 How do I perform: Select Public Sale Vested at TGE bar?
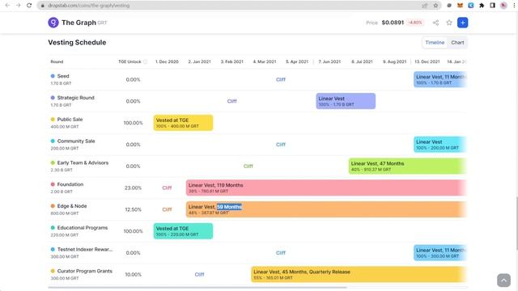pyautogui.click(x=183, y=123)
